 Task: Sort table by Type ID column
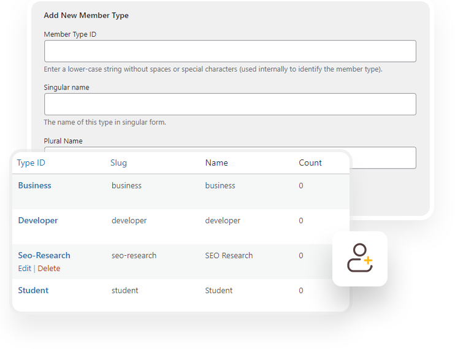click(x=31, y=163)
